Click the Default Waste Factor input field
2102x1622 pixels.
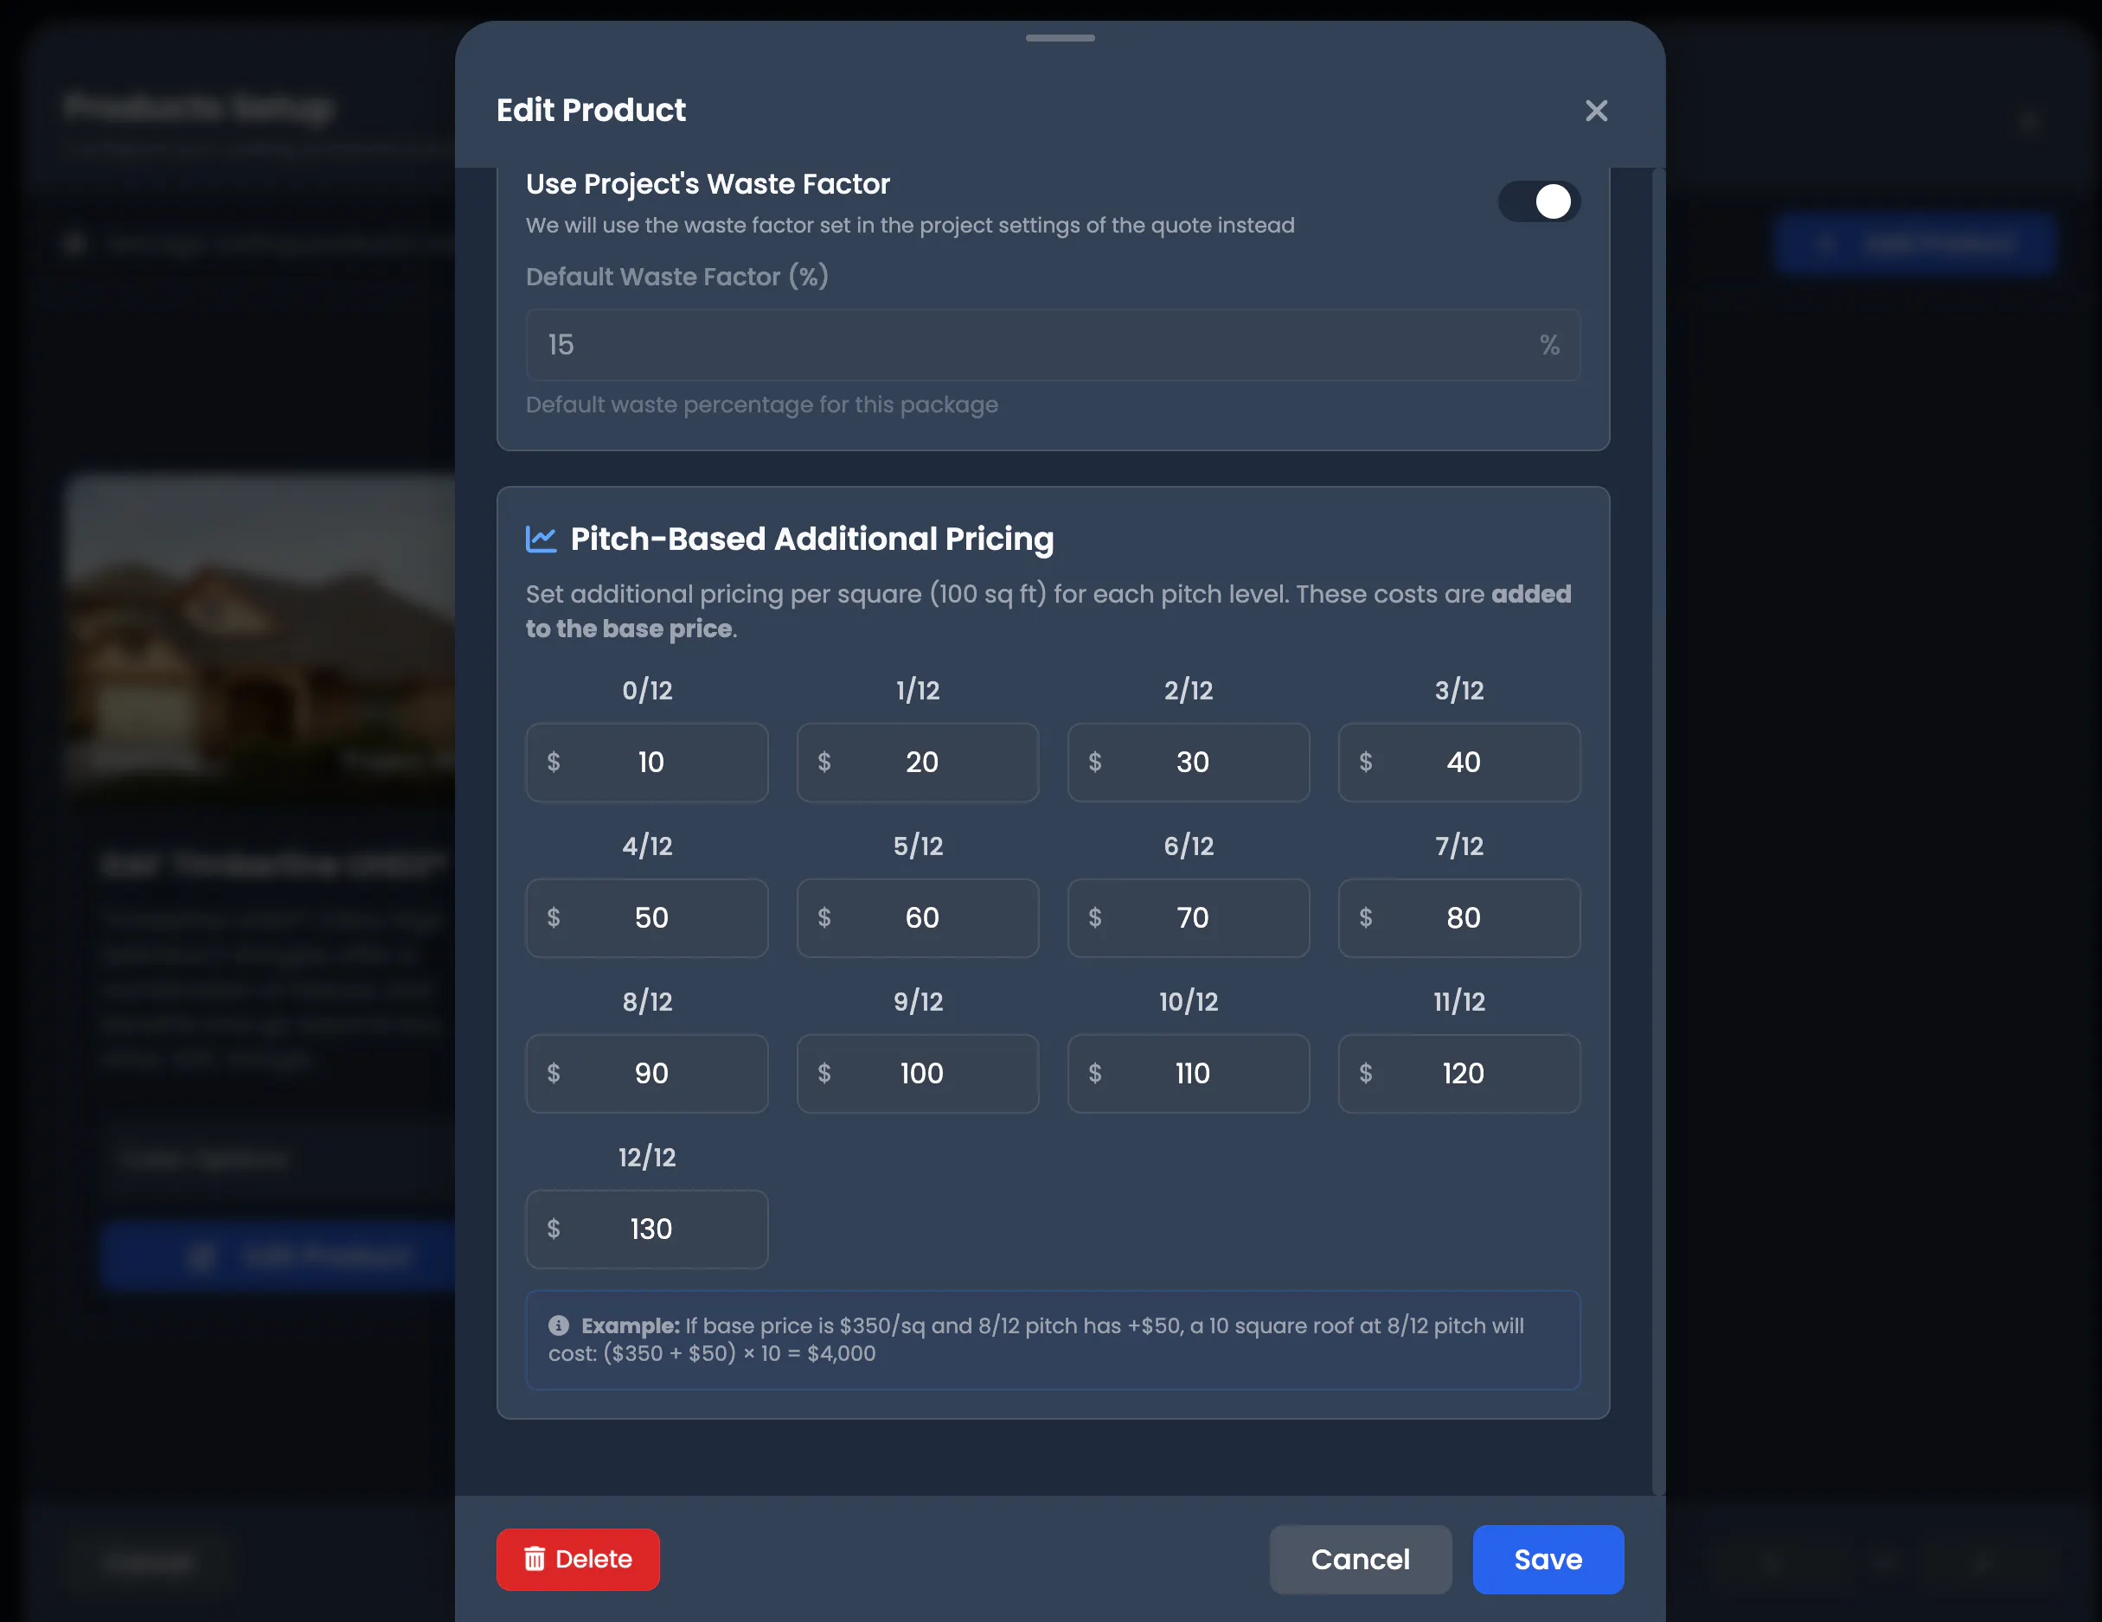coord(1052,344)
